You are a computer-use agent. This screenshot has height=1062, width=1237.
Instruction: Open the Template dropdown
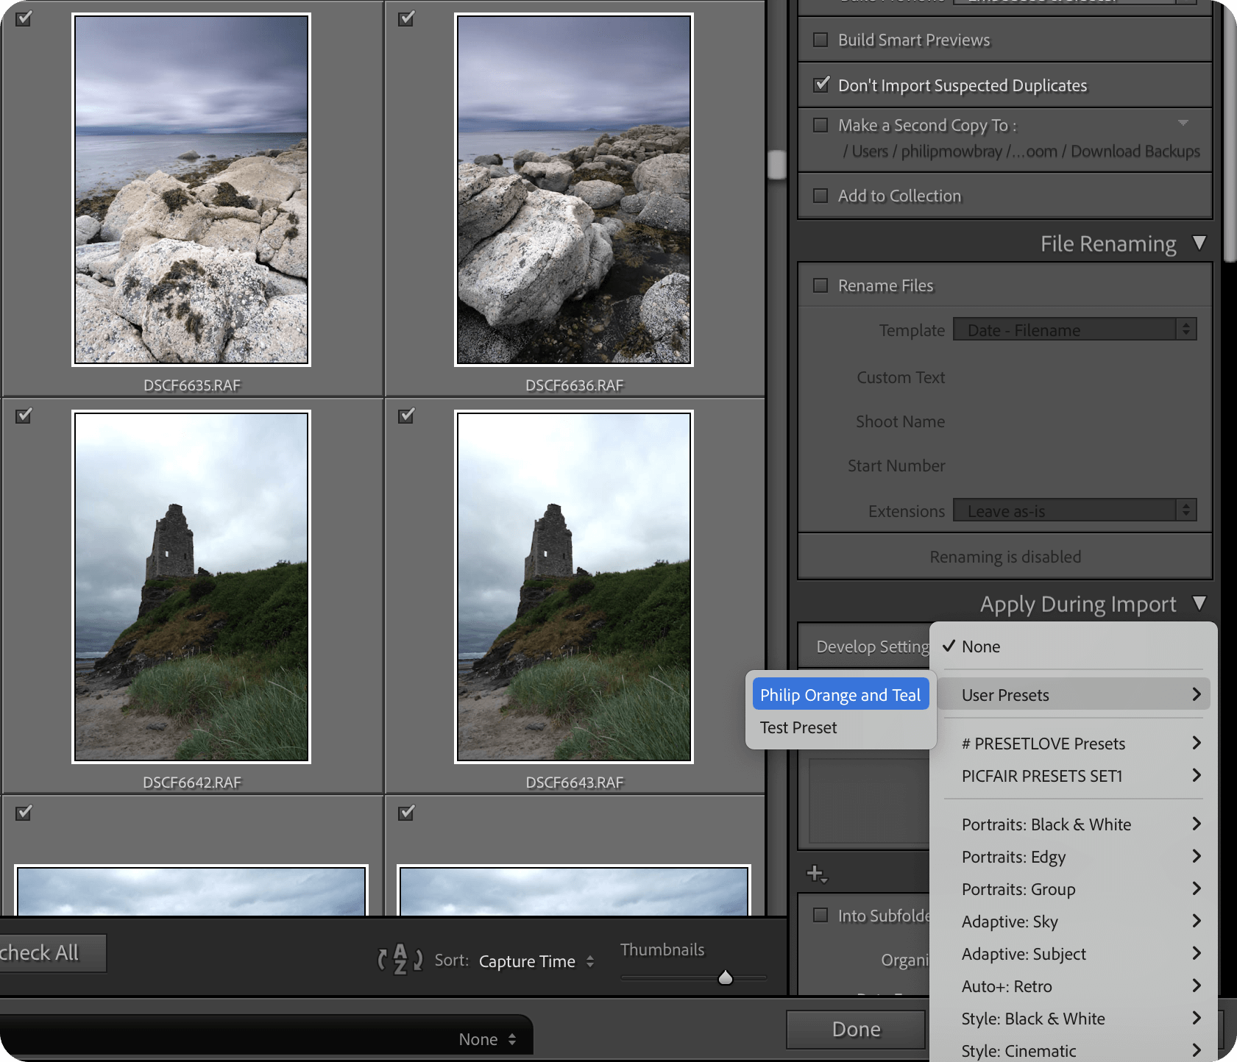(x=1075, y=329)
